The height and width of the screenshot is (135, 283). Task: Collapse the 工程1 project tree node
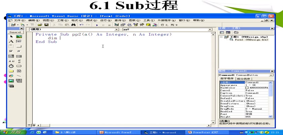pos(221,37)
